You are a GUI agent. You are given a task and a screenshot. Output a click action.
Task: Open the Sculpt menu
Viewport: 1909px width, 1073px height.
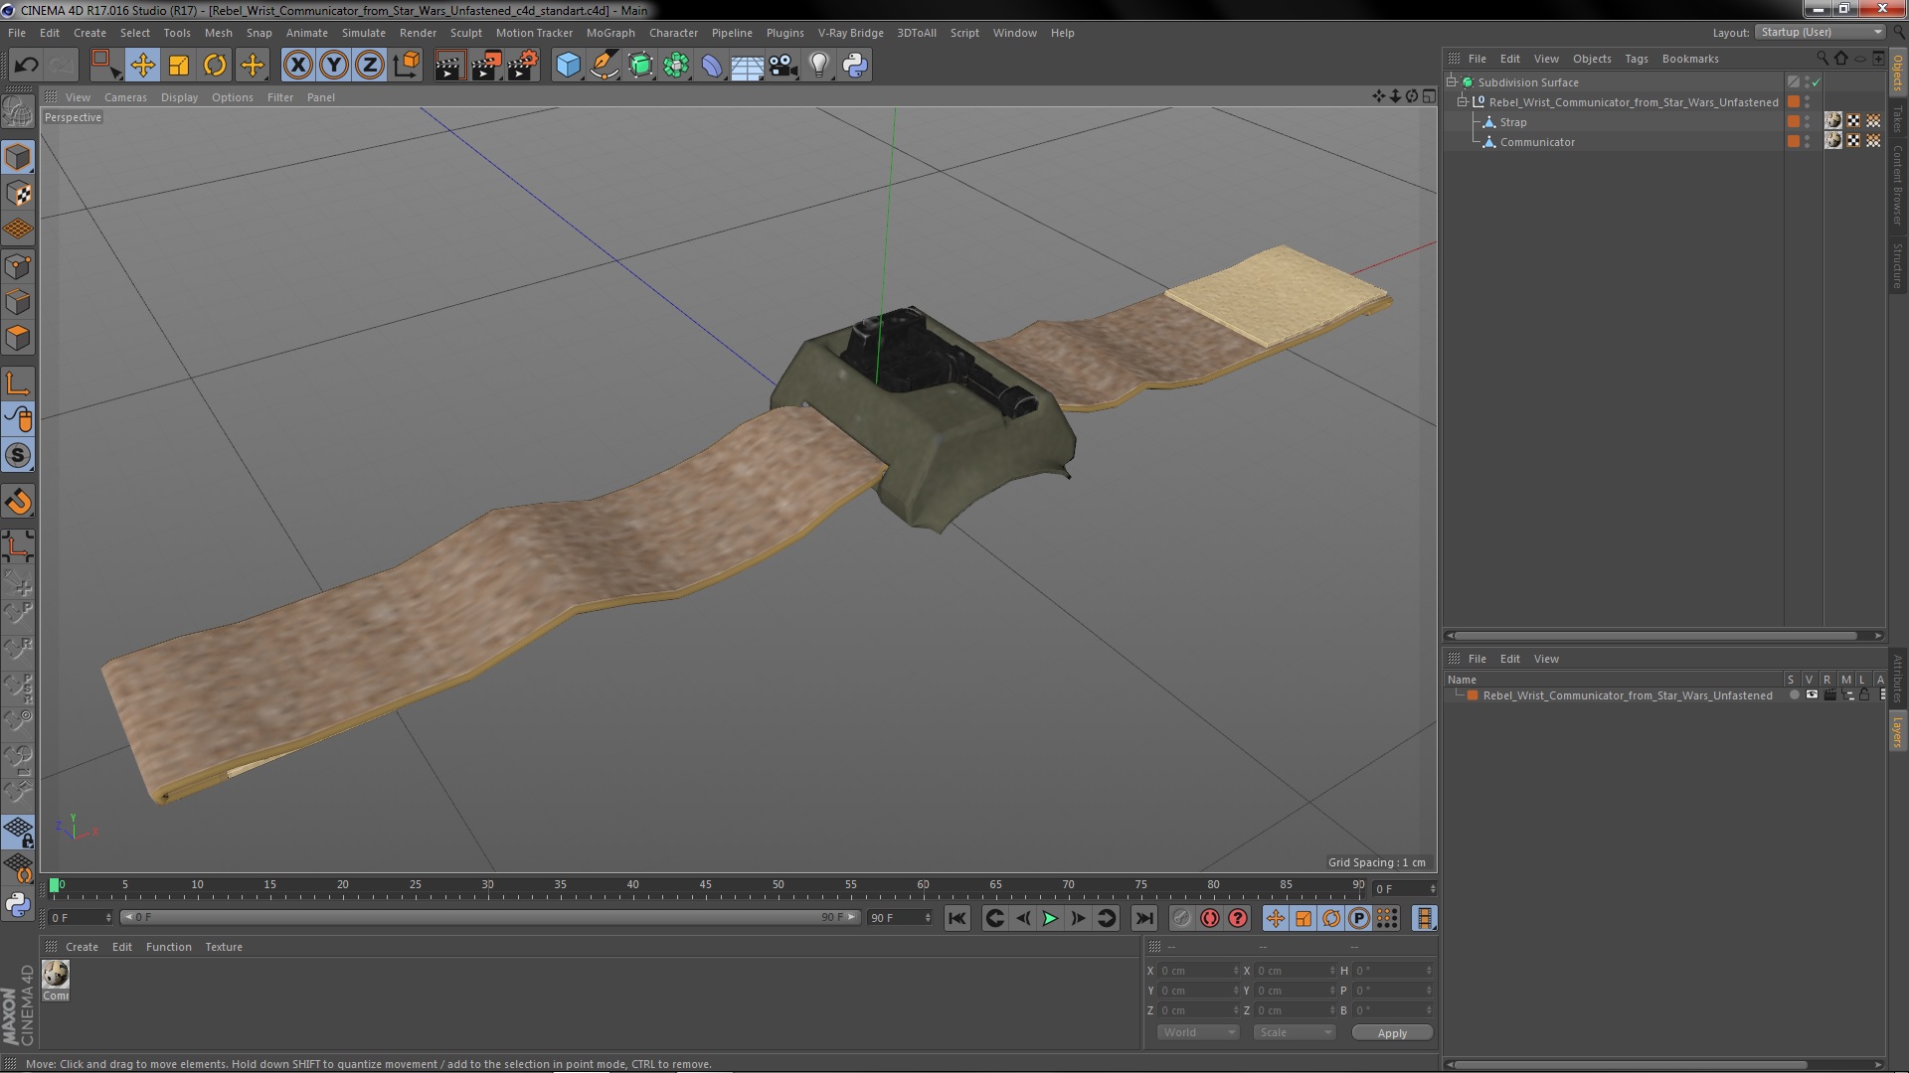click(465, 33)
